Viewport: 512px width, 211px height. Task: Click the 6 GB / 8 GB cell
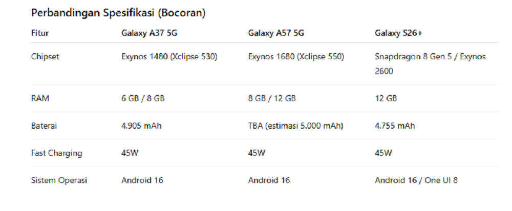pos(143,99)
